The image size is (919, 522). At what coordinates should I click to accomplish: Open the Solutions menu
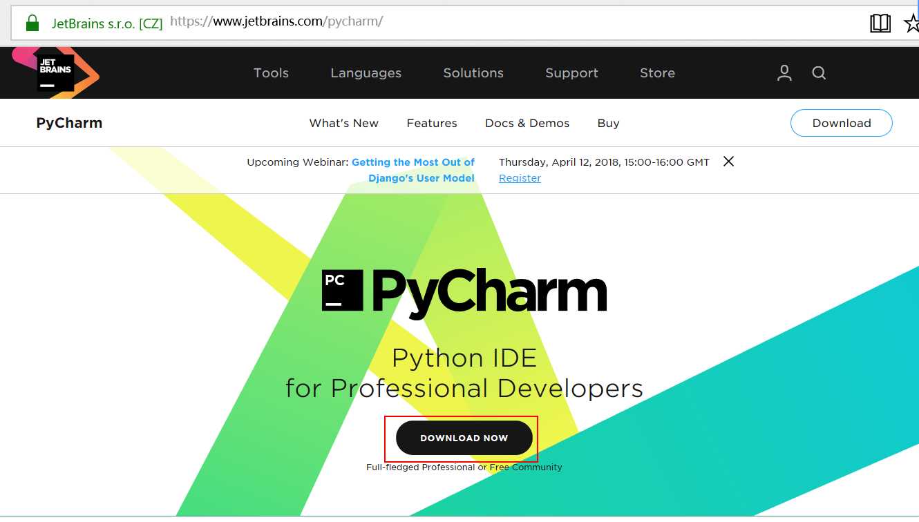pyautogui.click(x=473, y=73)
